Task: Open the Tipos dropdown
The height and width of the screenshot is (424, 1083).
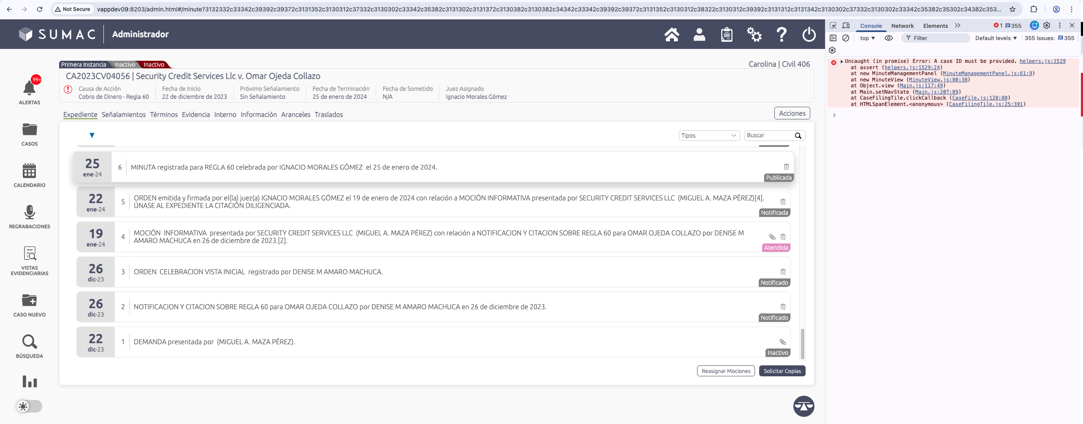Action: (x=709, y=135)
